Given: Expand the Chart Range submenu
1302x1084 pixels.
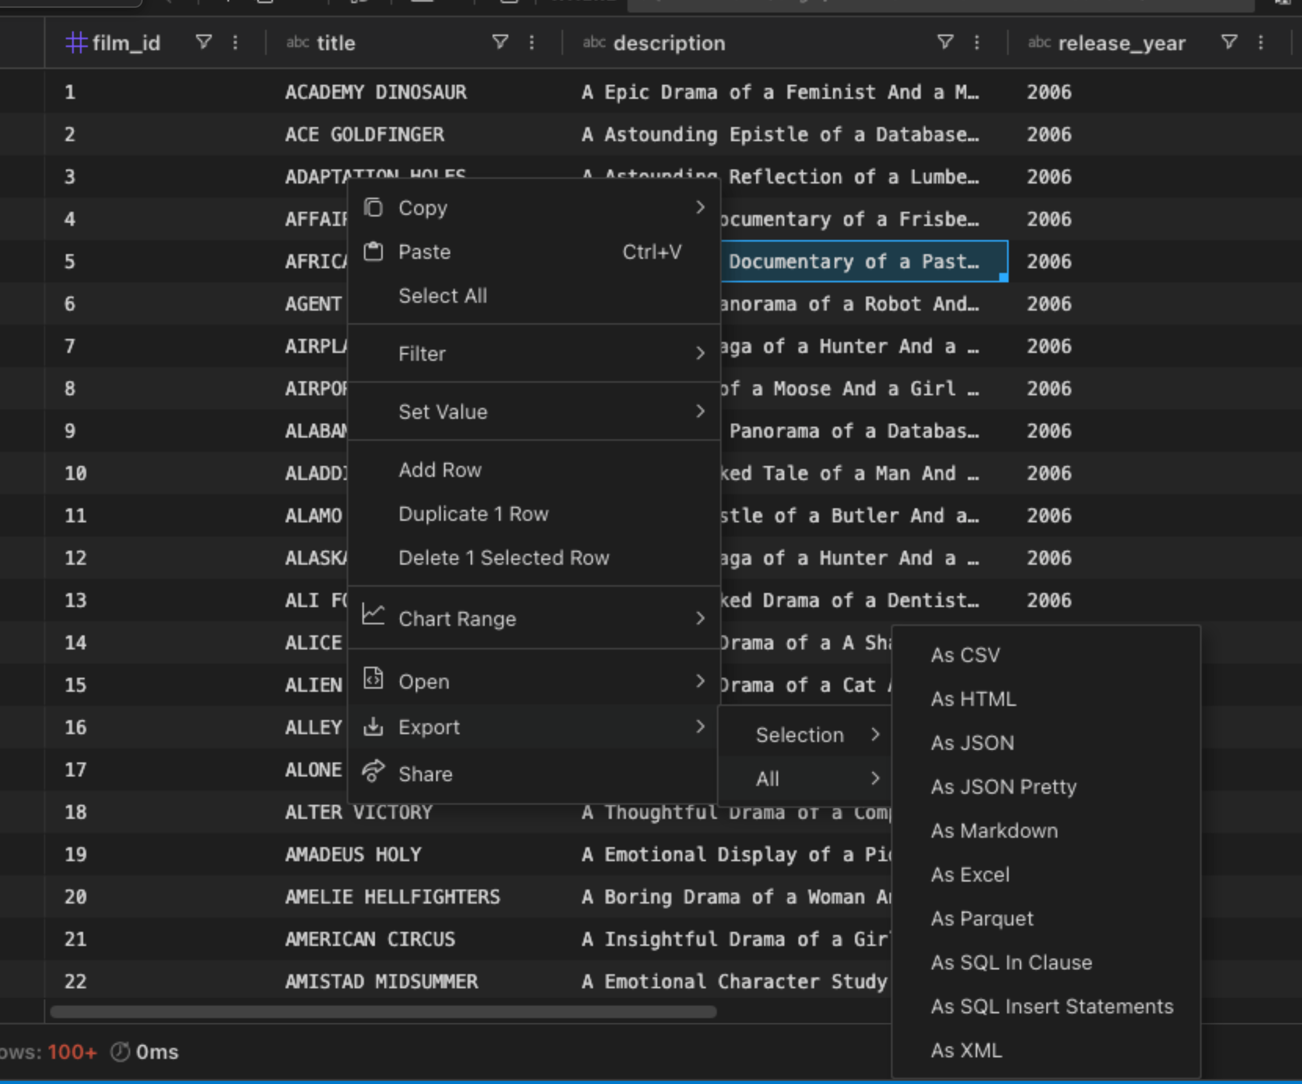Looking at the screenshot, I should [x=457, y=618].
